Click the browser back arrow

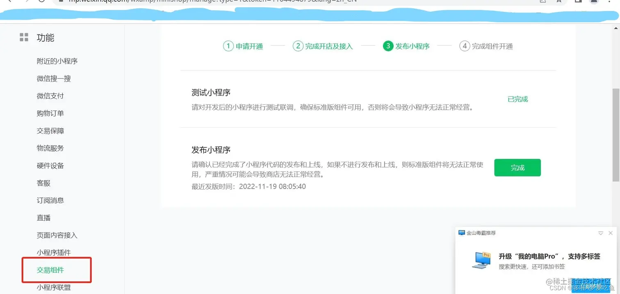click(x=9, y=2)
